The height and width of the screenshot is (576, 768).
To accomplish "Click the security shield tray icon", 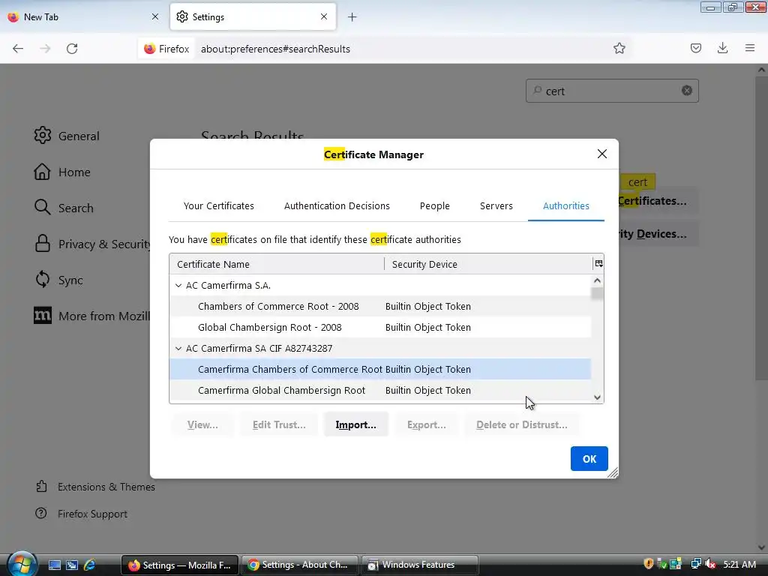I will (648, 564).
